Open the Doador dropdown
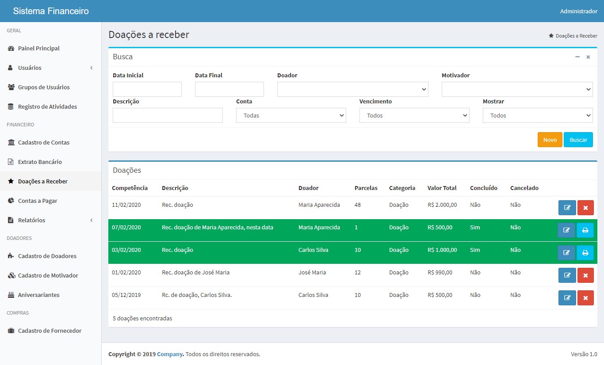 pyautogui.click(x=352, y=89)
